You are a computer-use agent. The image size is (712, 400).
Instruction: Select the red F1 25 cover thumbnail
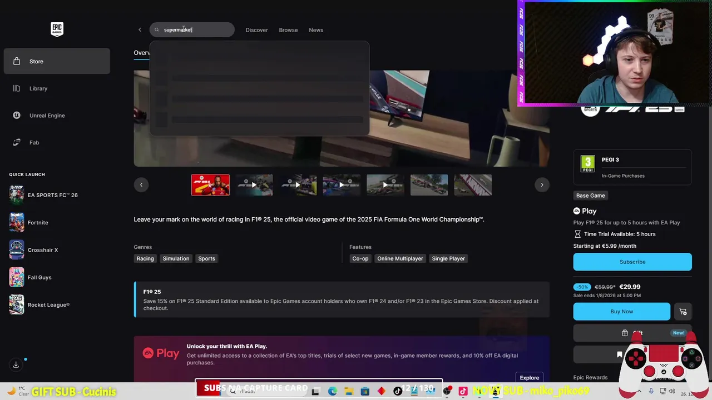click(x=210, y=185)
